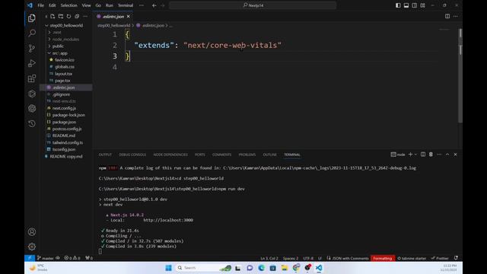Switch to the PORTS tab
This screenshot has height=274, width=487.
[199, 155]
